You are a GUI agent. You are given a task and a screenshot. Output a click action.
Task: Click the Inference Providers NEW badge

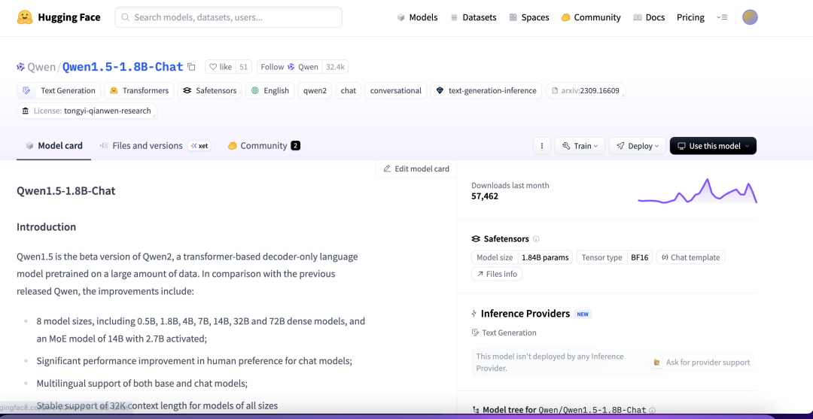click(x=583, y=314)
